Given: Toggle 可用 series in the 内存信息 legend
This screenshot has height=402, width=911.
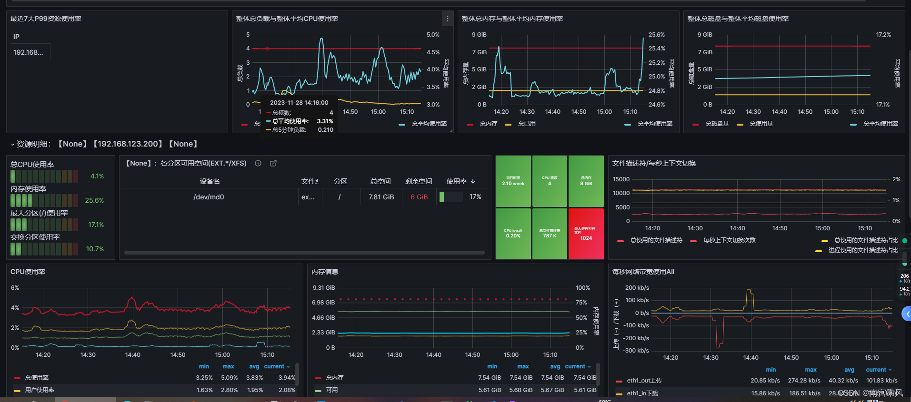Looking at the screenshot, I should [332, 390].
